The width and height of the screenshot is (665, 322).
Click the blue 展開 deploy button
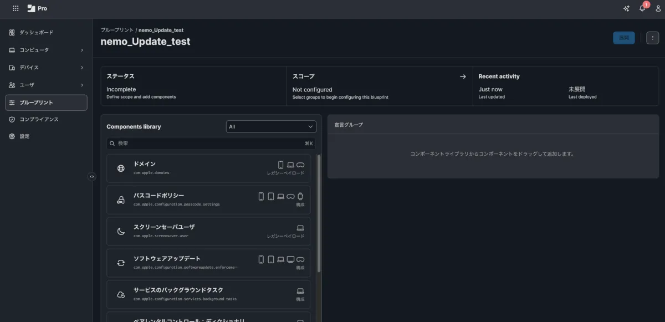623,38
